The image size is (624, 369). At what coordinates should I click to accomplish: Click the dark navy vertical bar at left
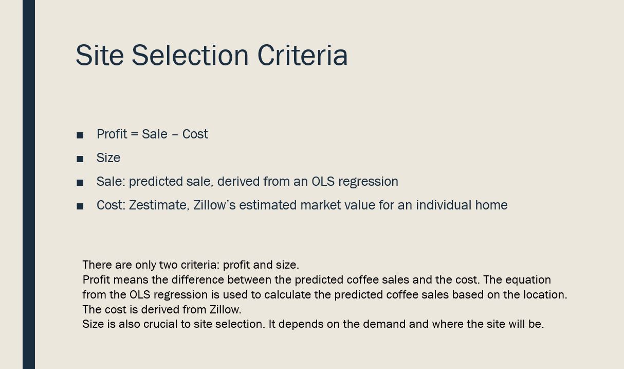click(x=29, y=184)
